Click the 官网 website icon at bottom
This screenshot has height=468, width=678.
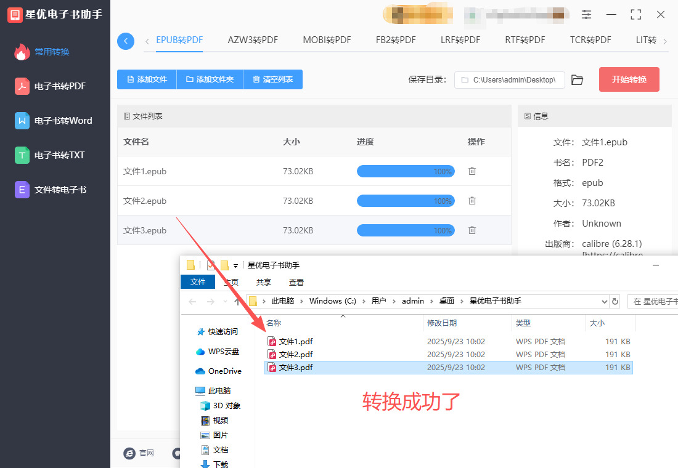(129, 453)
